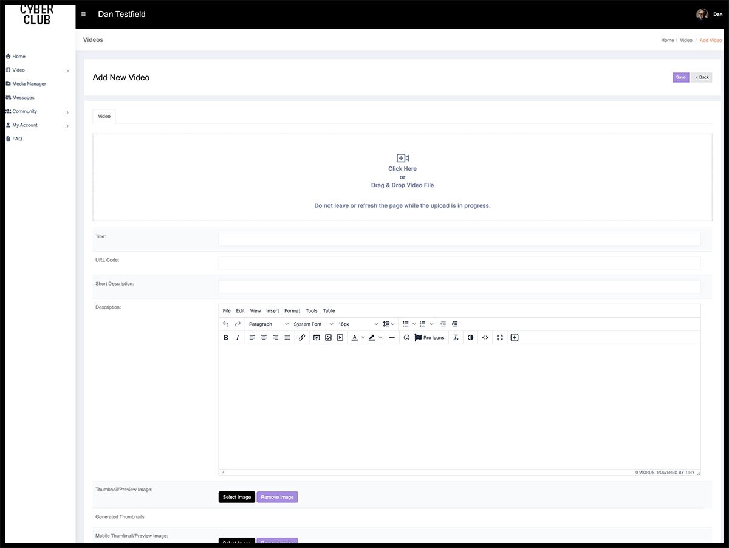The height and width of the screenshot is (548, 729).
Task: Toggle the hamburger sidebar menu
Action: tap(84, 14)
